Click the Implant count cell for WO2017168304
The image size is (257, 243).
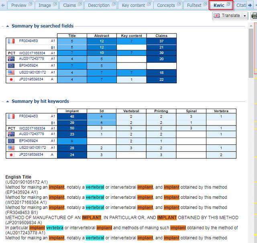(x=72, y=128)
